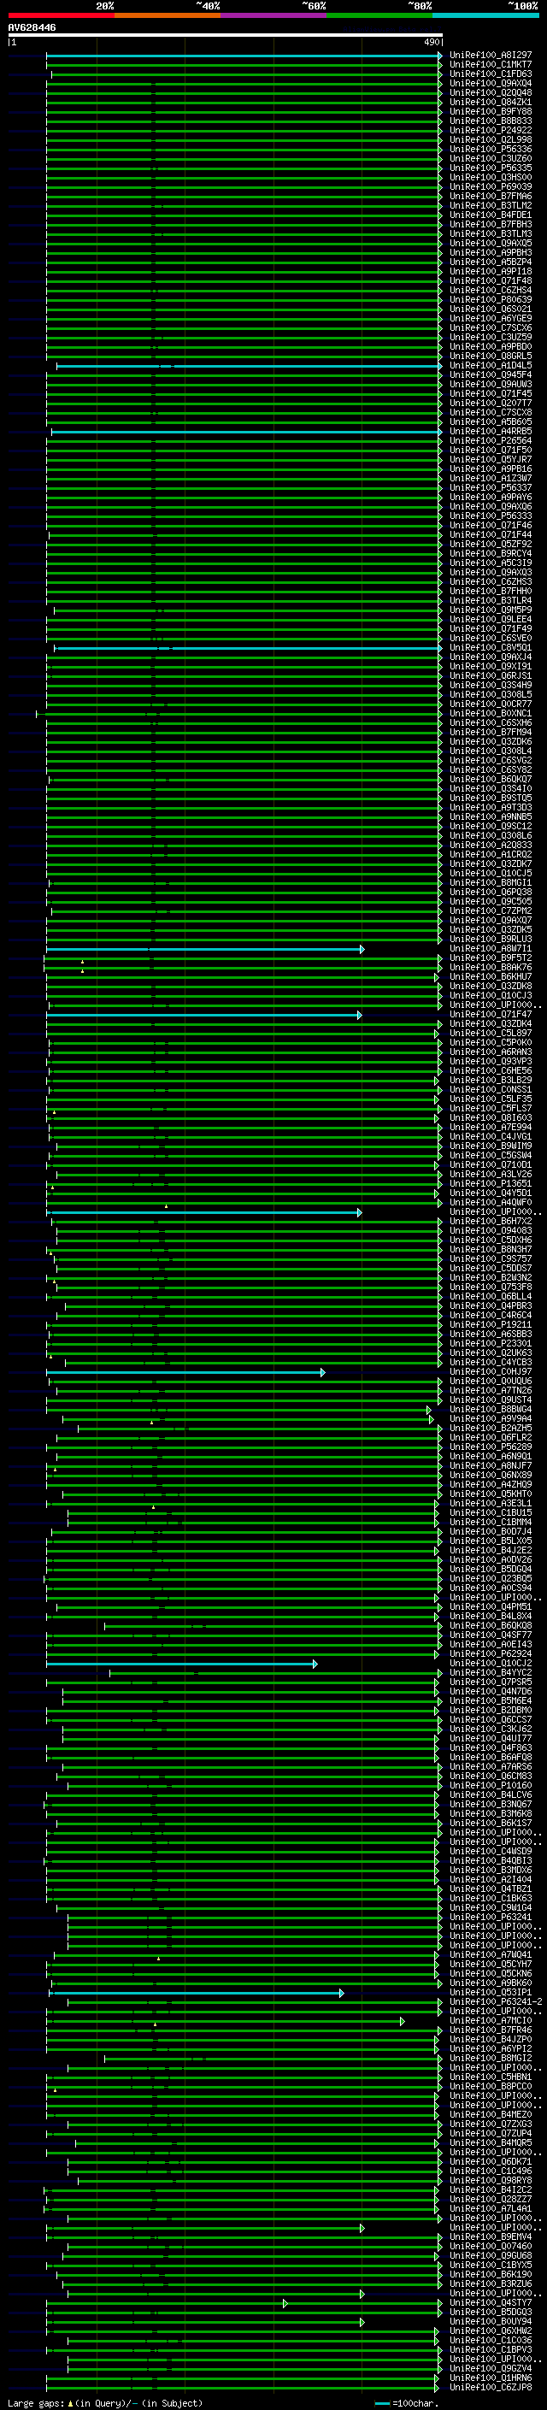Viewport: 547px width, 2410px height.
Task: Select the UniRef100_P24922 entry
Action: coord(490,130)
